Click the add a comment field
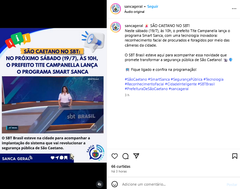 point(173,184)
